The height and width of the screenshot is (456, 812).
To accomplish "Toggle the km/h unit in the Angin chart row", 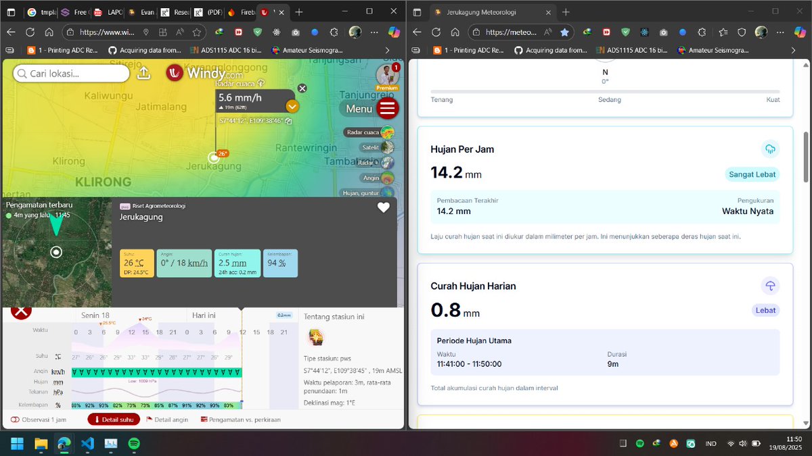I will coord(58,372).
